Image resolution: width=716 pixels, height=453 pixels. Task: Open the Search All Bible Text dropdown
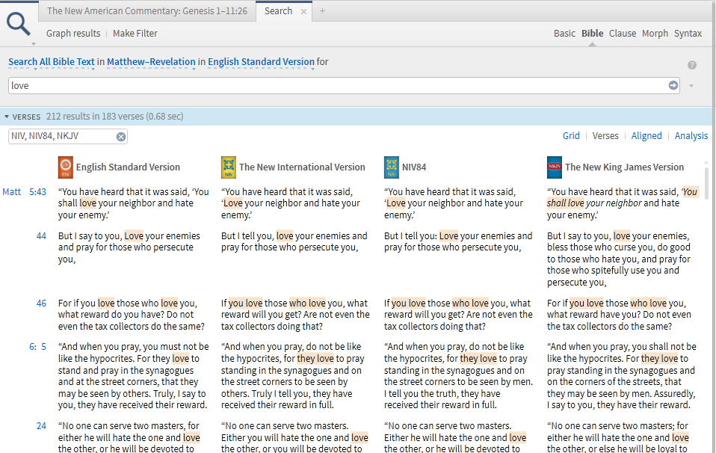coord(51,62)
